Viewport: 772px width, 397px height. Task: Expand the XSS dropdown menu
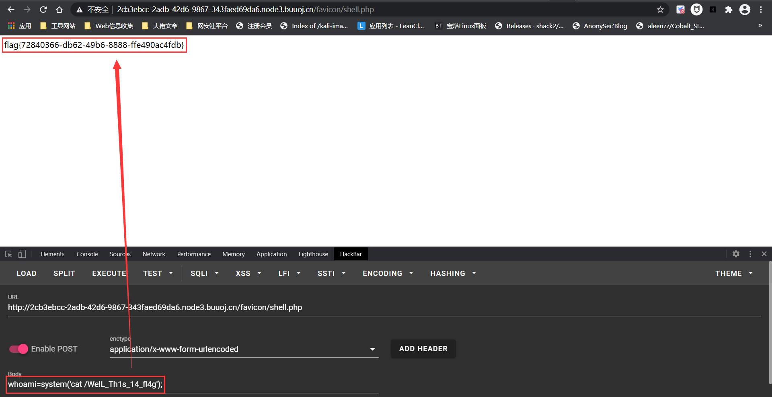click(248, 274)
